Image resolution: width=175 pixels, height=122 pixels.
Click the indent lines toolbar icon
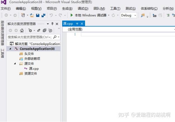pos(168,15)
